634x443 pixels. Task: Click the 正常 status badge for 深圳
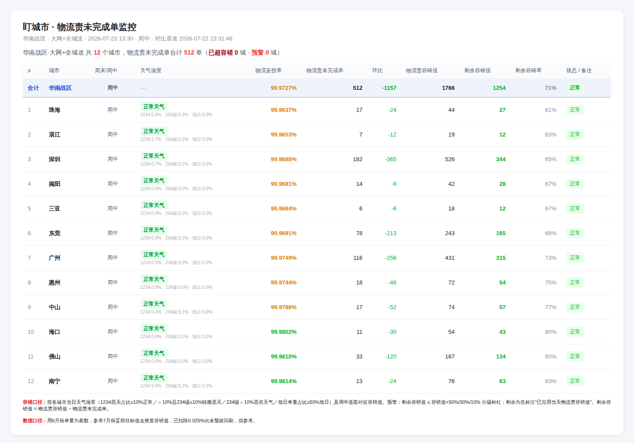[575, 159]
